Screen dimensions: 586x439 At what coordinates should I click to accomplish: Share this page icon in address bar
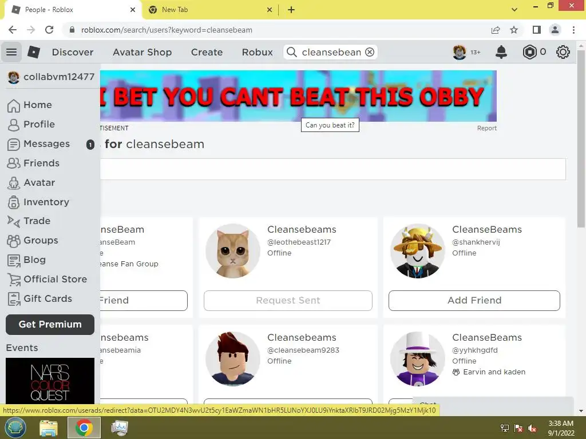[496, 30]
